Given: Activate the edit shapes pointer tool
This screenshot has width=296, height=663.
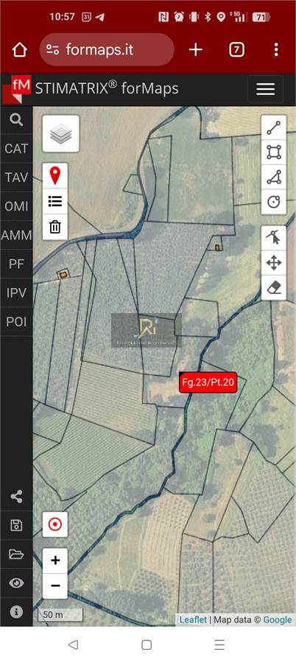Looking at the screenshot, I should pos(274,239).
